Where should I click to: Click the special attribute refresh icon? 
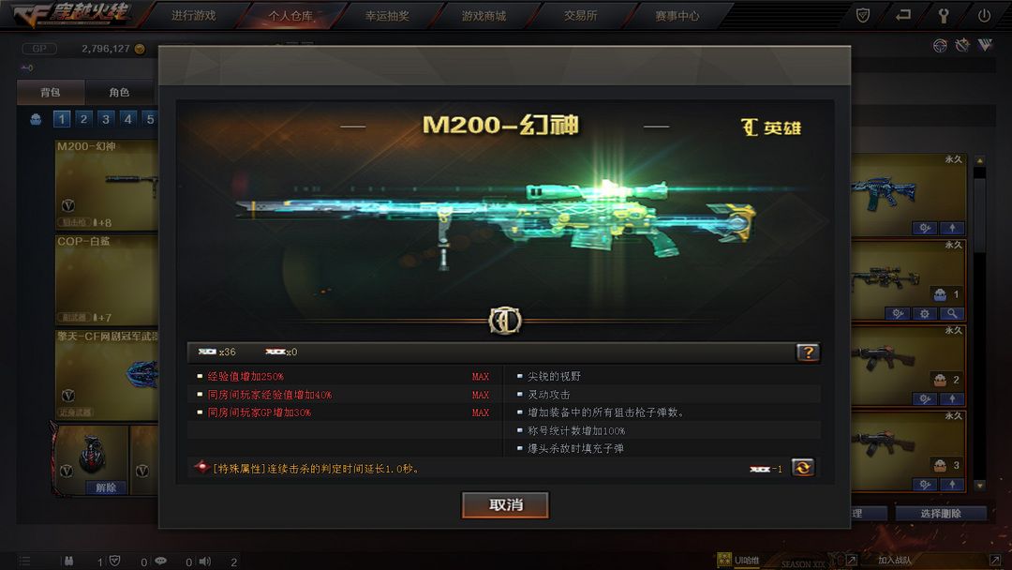(x=803, y=468)
